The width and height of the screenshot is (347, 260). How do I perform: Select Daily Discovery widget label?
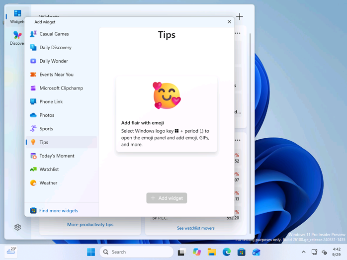tap(55, 47)
